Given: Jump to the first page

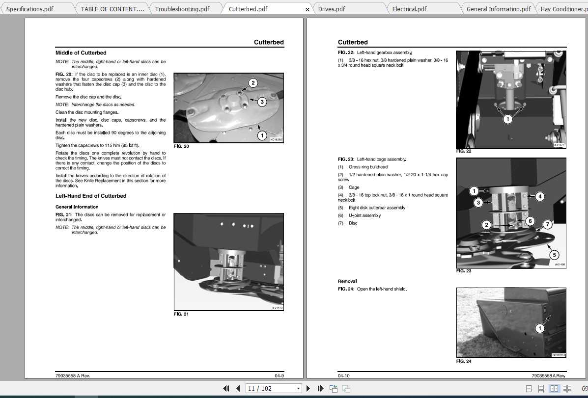Looking at the screenshot, I should (x=226, y=388).
